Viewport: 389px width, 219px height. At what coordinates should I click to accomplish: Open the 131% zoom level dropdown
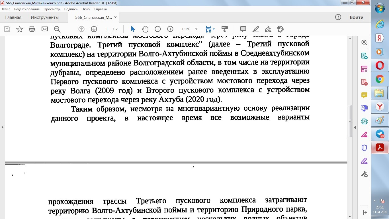196,29
